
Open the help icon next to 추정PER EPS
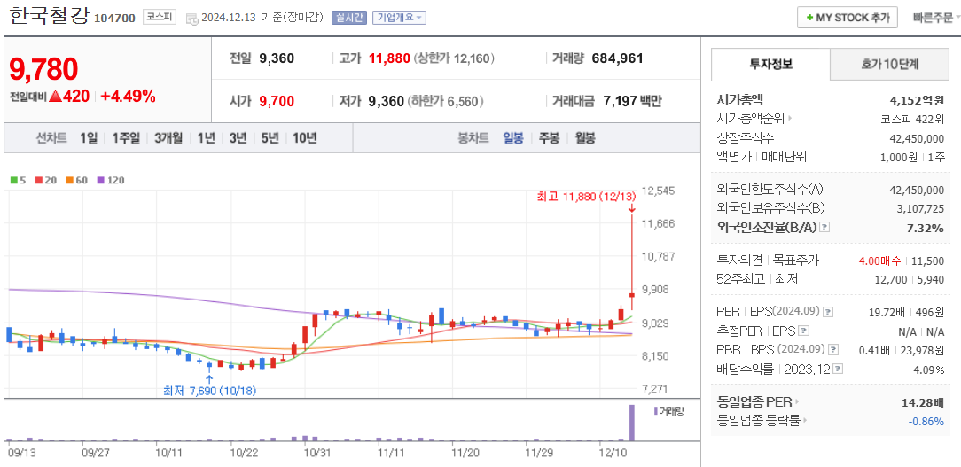coord(805,331)
